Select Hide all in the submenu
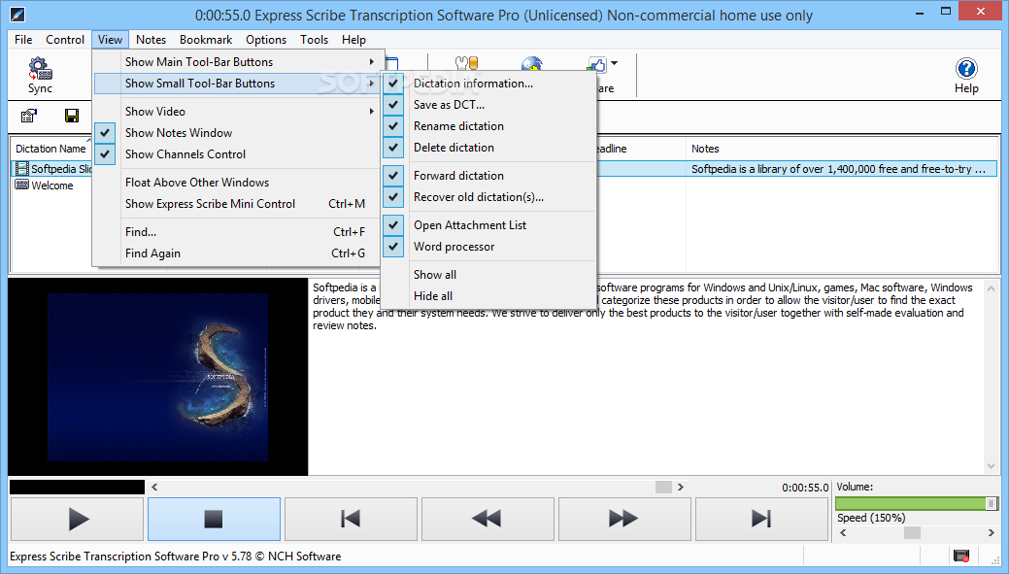Screen dimensions: 1009x574 (x=489, y=296)
